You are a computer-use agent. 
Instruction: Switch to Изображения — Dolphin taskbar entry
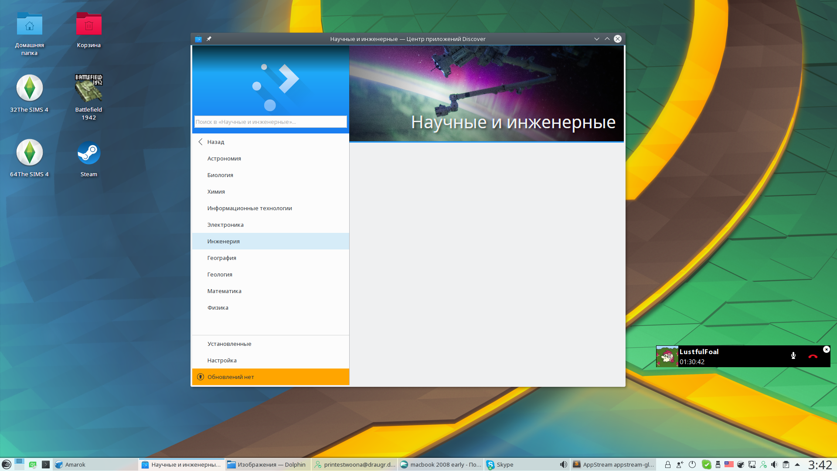point(268,464)
